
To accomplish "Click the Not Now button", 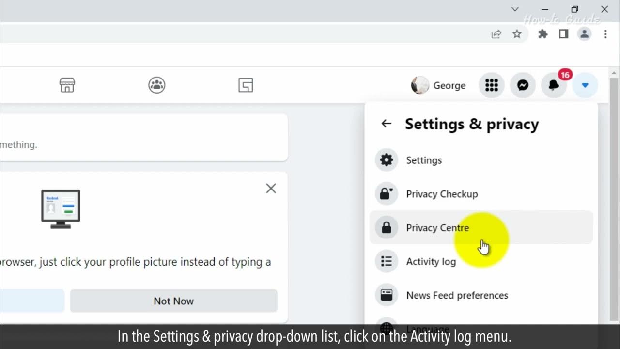I will (173, 301).
